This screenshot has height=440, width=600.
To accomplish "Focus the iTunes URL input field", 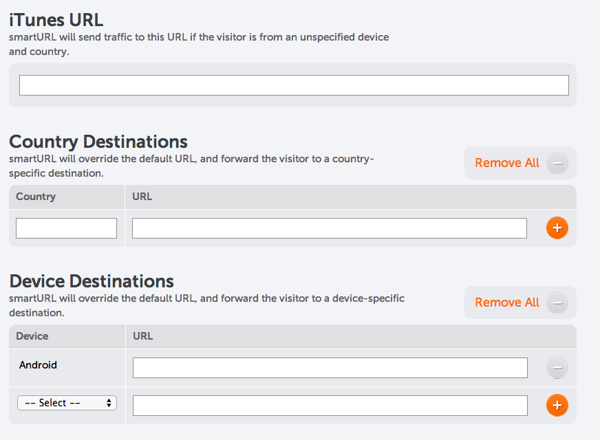I will [294, 85].
